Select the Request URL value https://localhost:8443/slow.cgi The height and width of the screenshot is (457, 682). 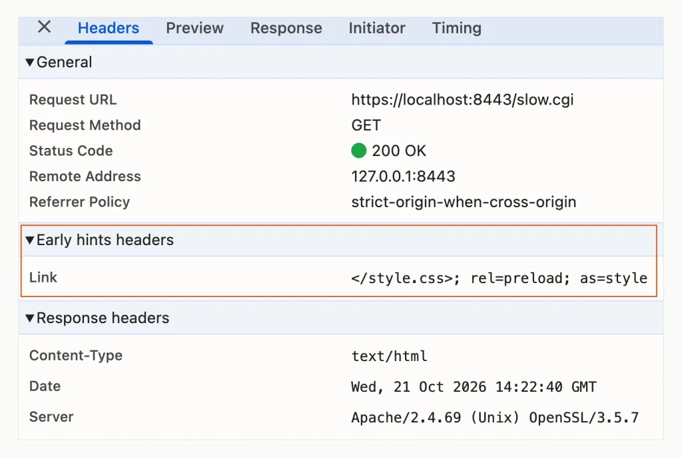[462, 100]
